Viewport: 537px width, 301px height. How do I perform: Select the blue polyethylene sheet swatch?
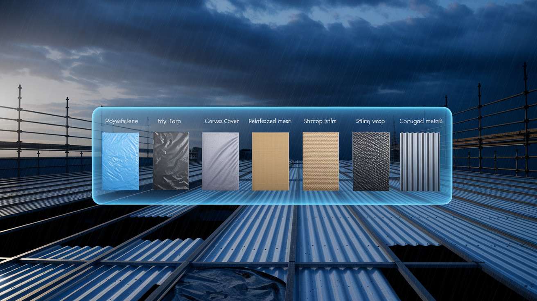point(120,161)
